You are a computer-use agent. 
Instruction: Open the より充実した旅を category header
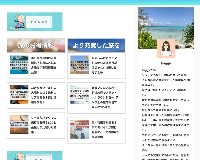coord(96,45)
